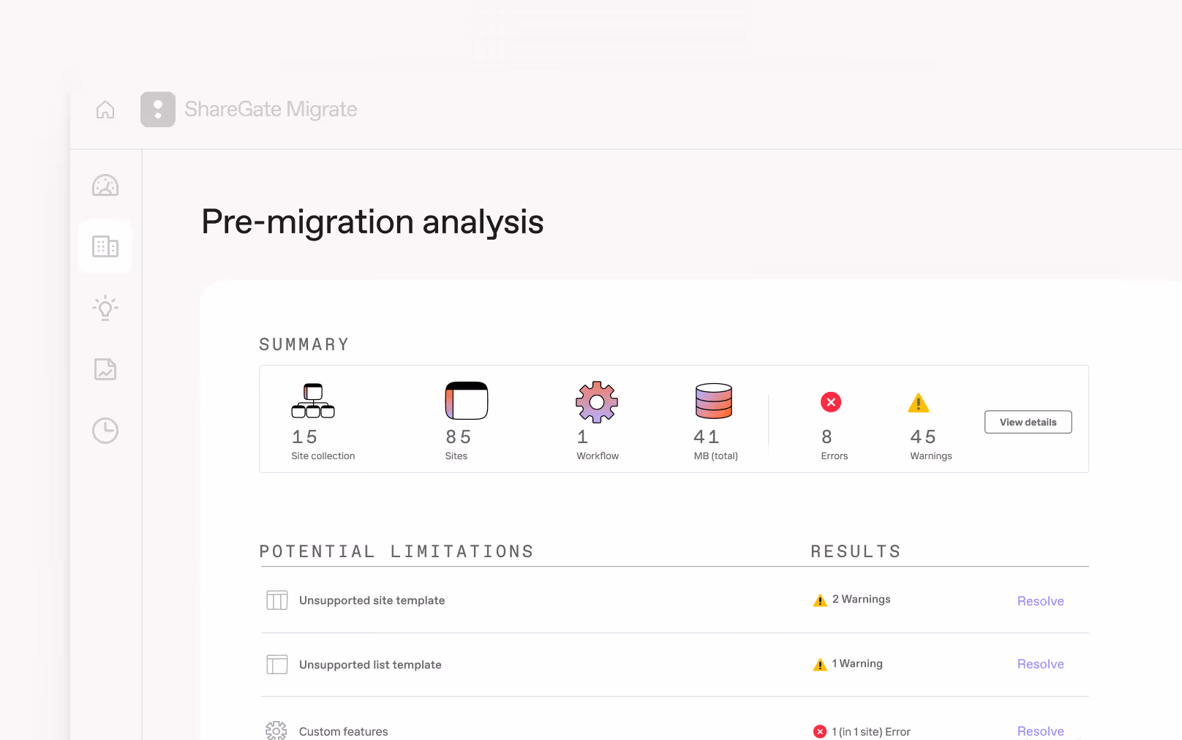
Task: Click the Pre-migration analysis heading
Action: [x=372, y=222]
